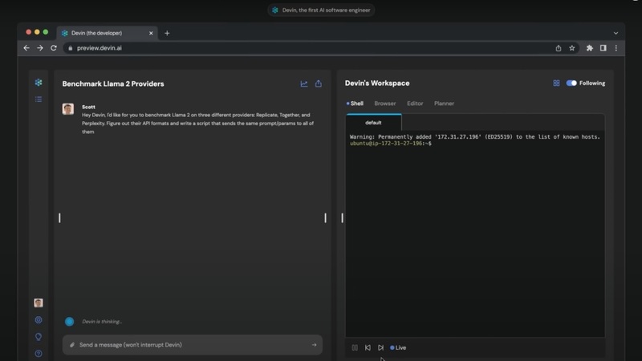Open the browser three-dot menu

(616, 48)
